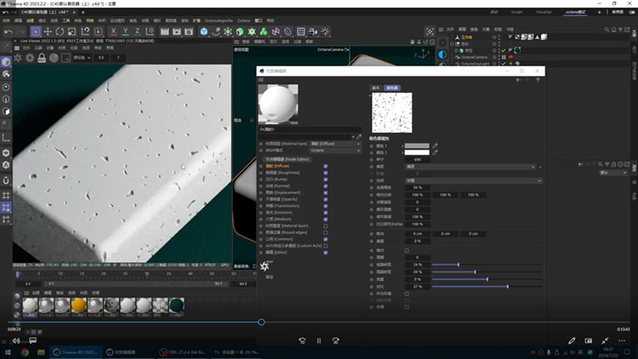Click the Cube primitive icon
Viewport: 638px width, 359px height.
(204, 32)
